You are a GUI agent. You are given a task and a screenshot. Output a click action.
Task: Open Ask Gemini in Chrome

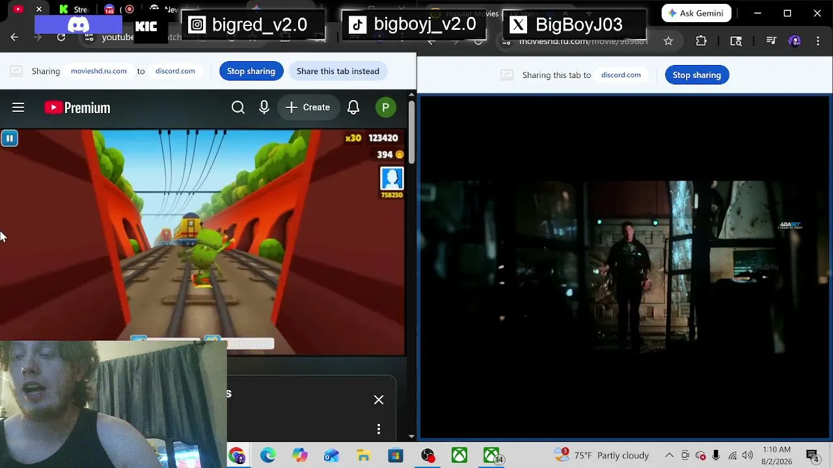[696, 13]
